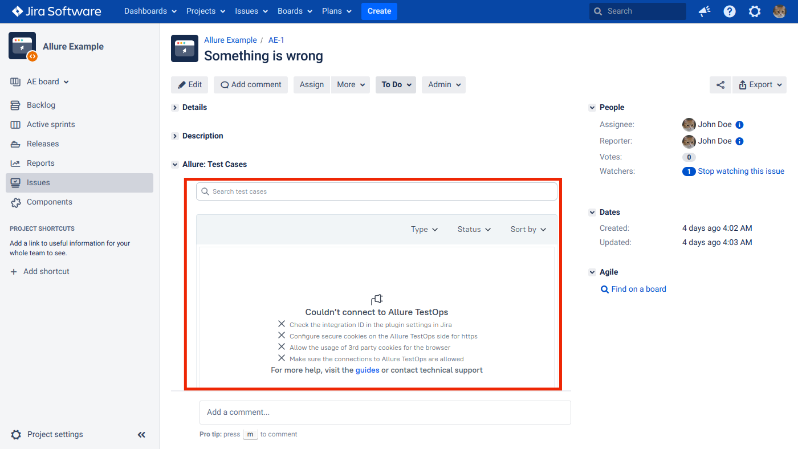Viewport: 798px width, 449px height.
Task: Click Stop watching this issue link
Action: pyautogui.click(x=741, y=171)
